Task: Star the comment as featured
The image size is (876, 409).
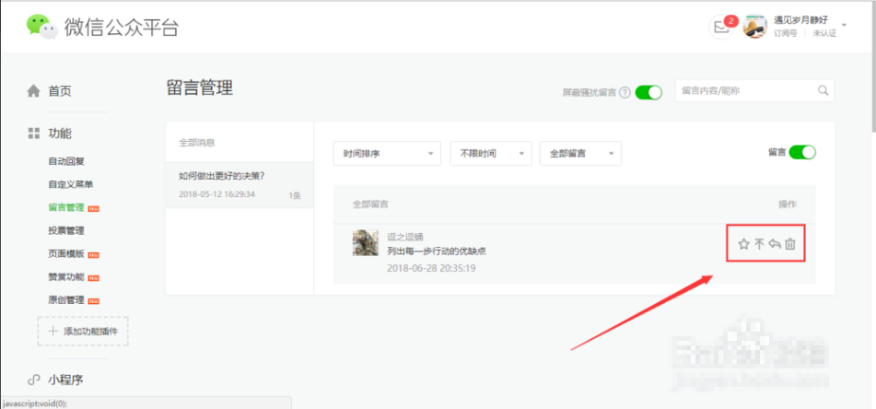Action: point(743,244)
